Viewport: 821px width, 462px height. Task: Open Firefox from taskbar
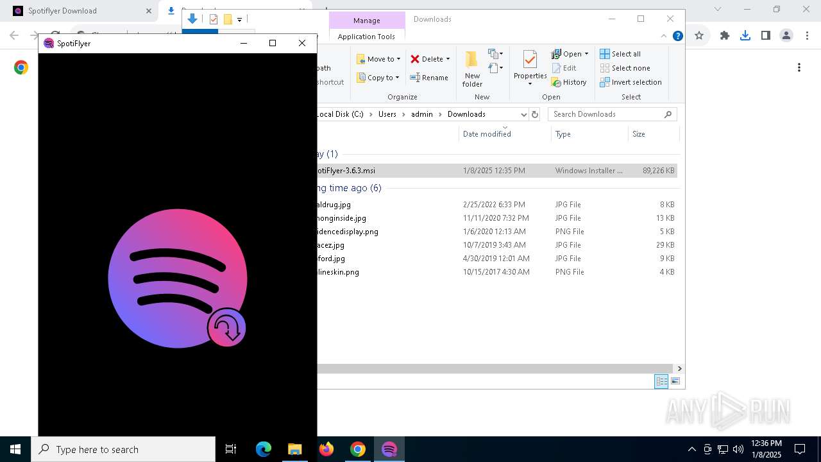tap(326, 449)
